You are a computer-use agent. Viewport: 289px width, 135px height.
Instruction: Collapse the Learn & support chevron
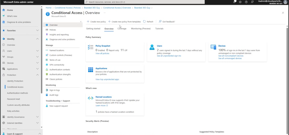tap(40, 134)
